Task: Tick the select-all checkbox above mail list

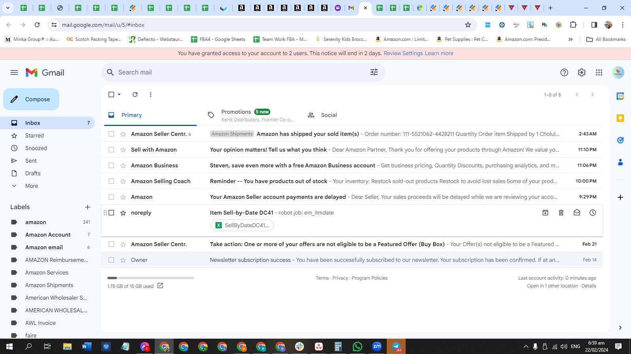Action: pyautogui.click(x=111, y=95)
